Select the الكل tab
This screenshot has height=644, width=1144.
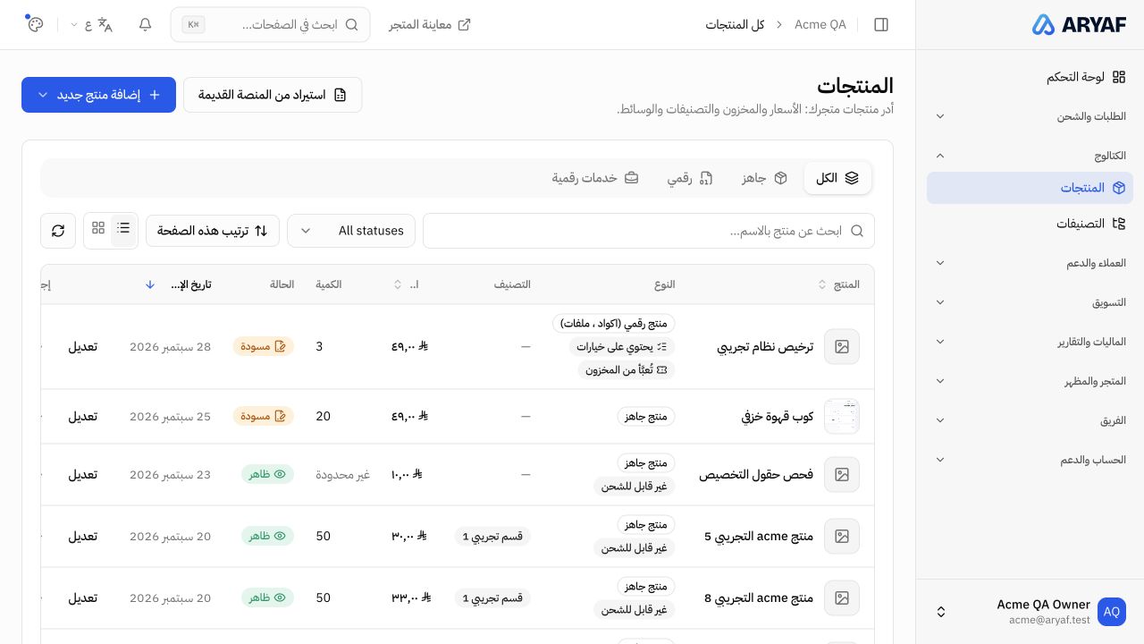pyautogui.click(x=837, y=178)
